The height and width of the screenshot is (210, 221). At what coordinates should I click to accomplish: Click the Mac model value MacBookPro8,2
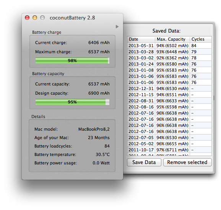click(x=94, y=129)
